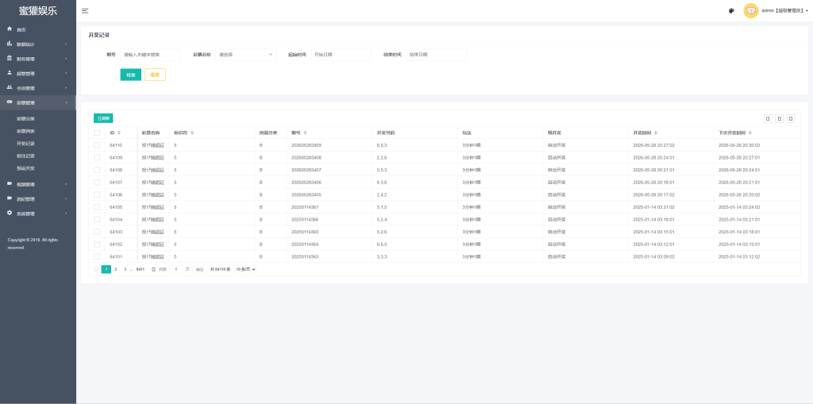Click the next draw time 2025-01-14 03:12:02
This screenshot has width=813, height=404.
click(x=739, y=256)
